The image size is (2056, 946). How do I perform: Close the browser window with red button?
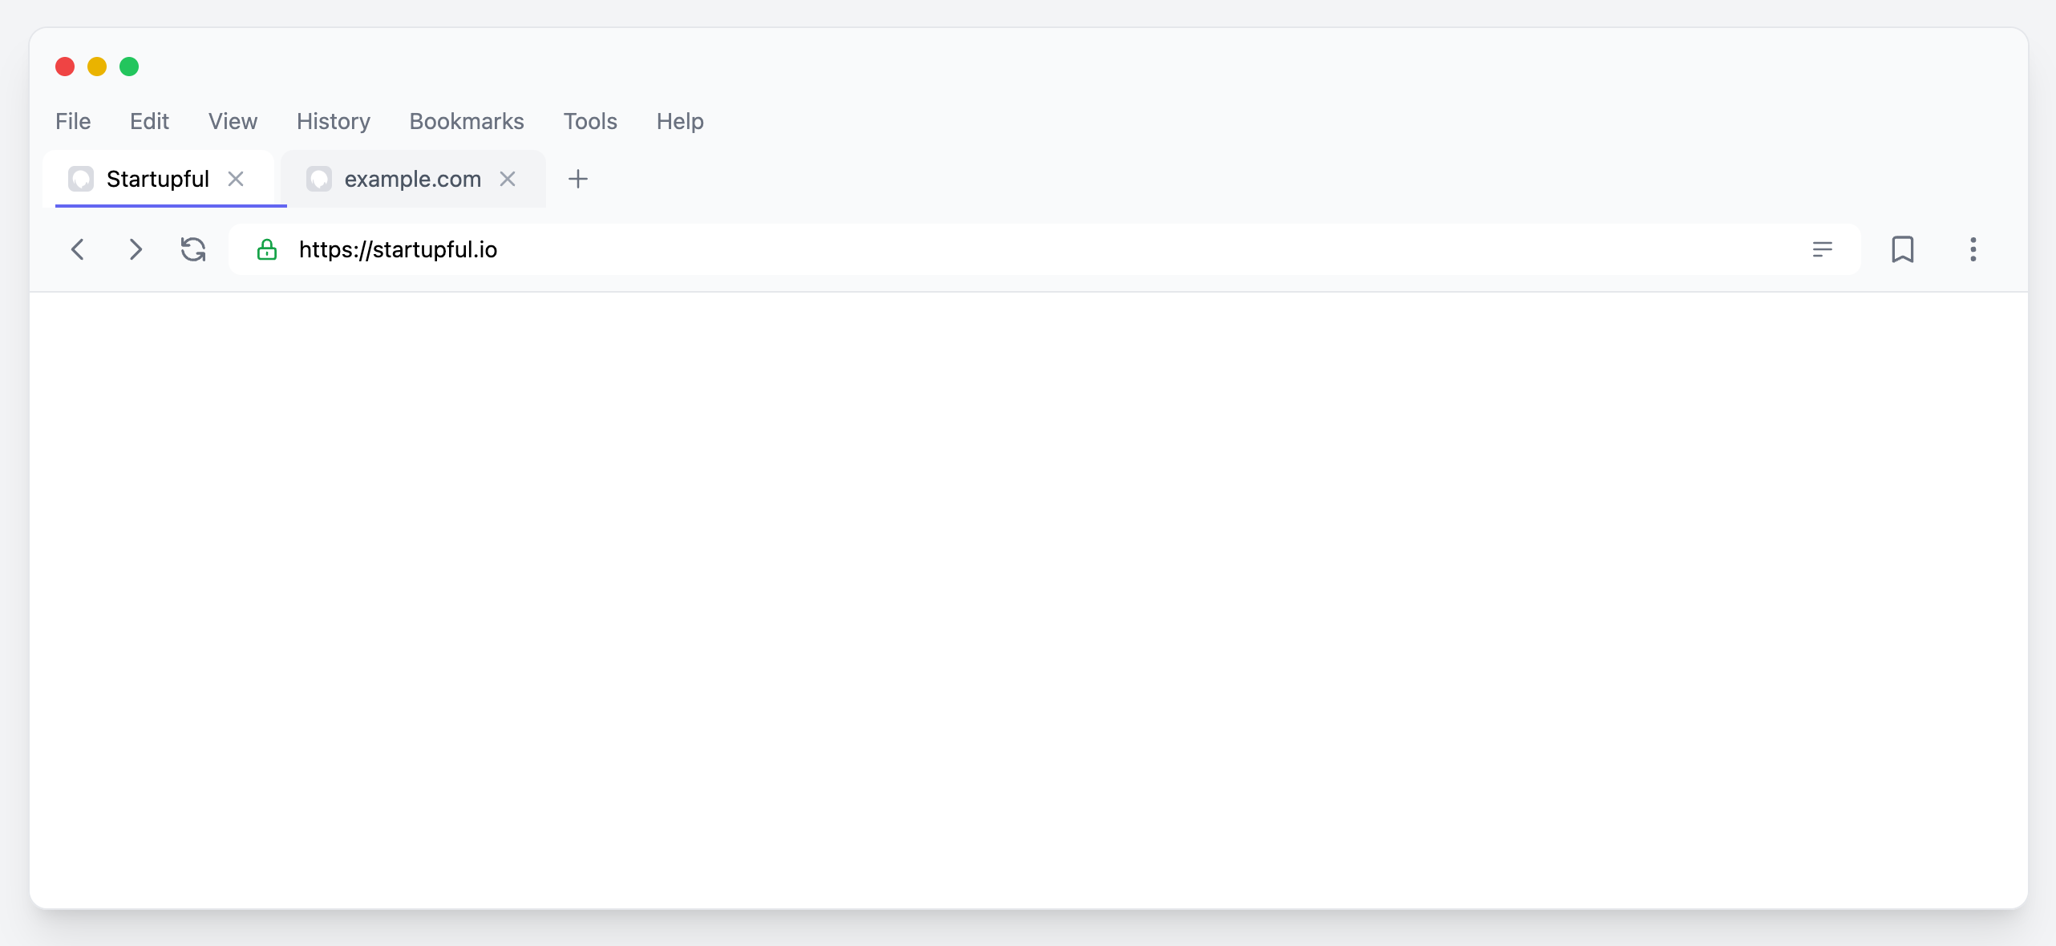[65, 67]
